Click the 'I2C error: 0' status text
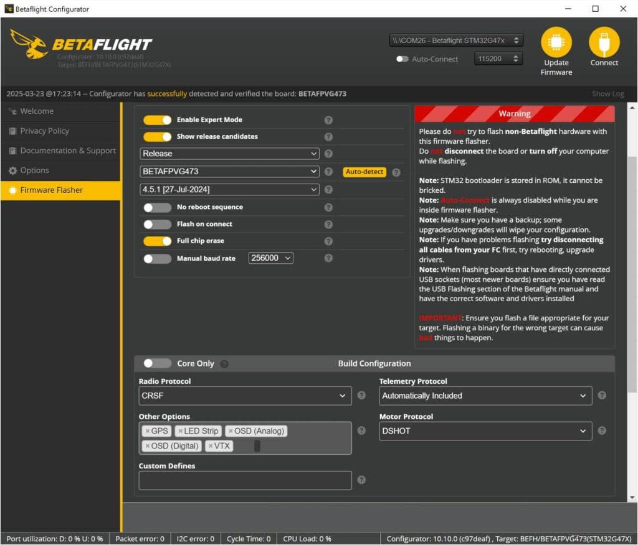Image resolution: width=638 pixels, height=545 pixels. (x=195, y=539)
